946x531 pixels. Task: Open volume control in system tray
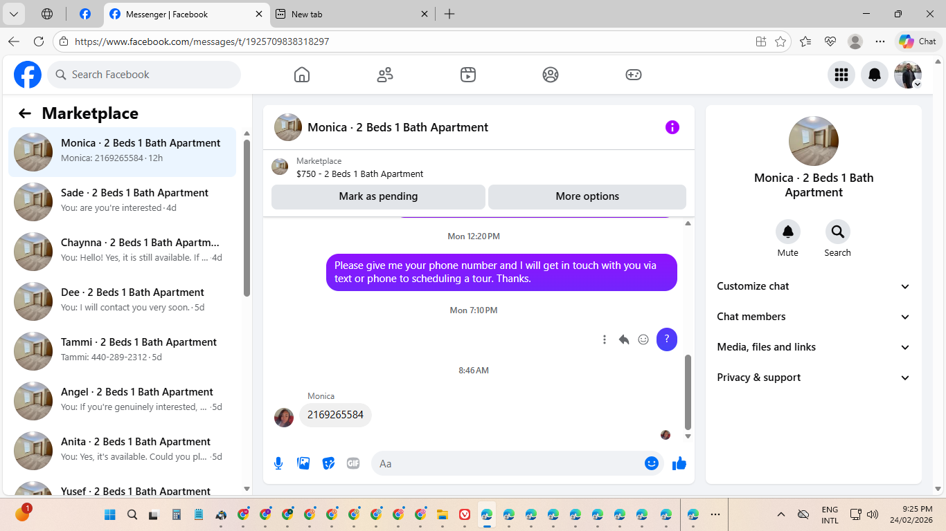tap(873, 514)
